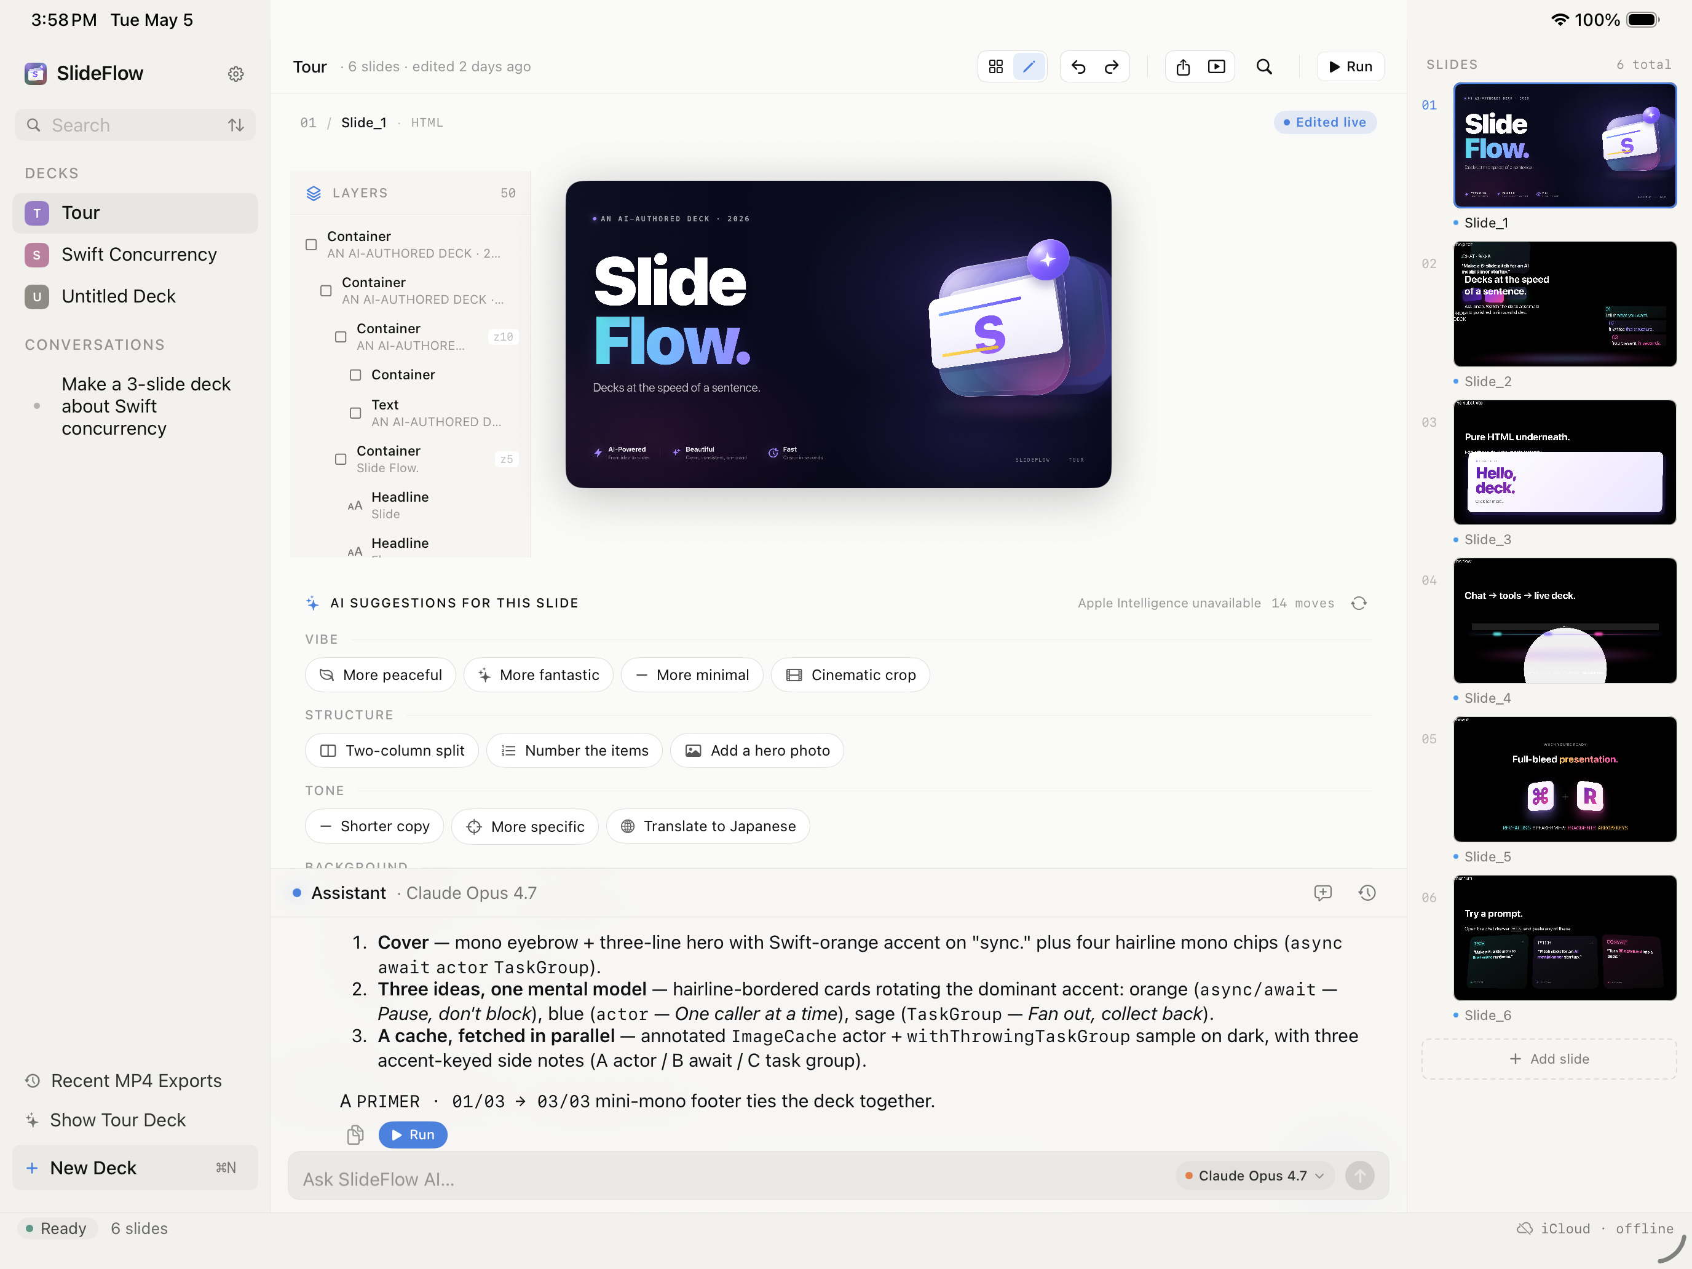Apply More specific tone
The height and width of the screenshot is (1269, 1692).
(x=524, y=826)
